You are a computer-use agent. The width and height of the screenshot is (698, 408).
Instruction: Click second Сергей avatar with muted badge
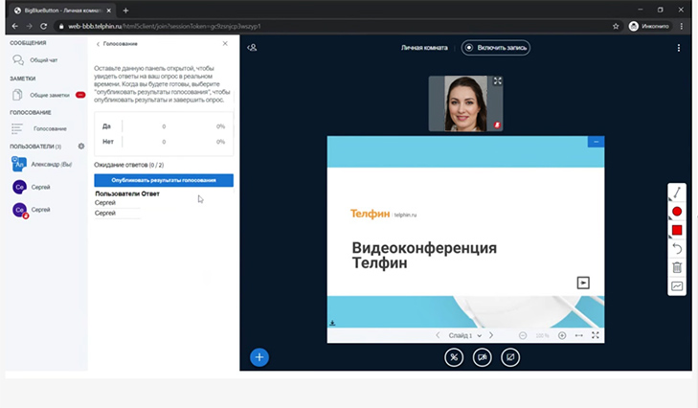tap(19, 210)
